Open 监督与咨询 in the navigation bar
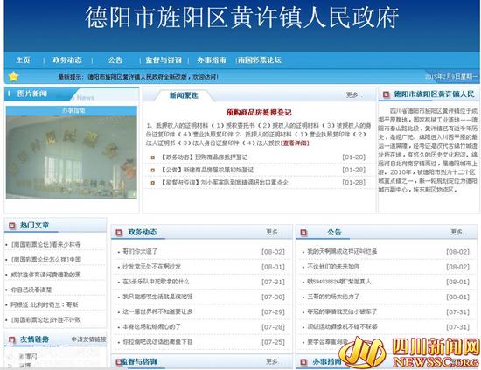Screen dimensions: 481x370 click(164, 59)
